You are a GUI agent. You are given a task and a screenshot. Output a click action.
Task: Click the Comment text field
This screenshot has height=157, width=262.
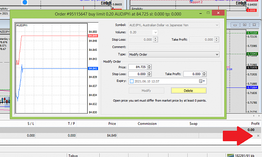tap(174, 47)
